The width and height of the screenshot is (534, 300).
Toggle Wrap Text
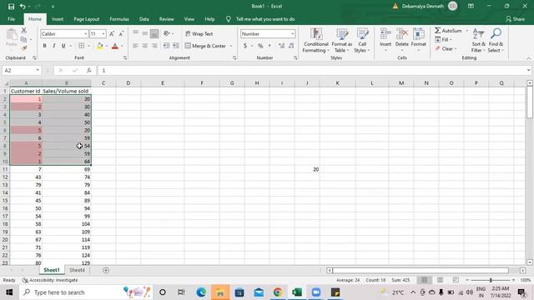(199, 33)
